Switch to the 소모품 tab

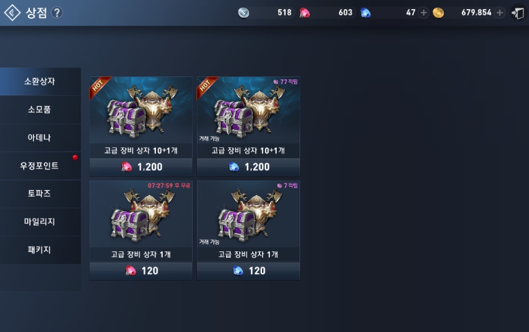[x=40, y=110]
